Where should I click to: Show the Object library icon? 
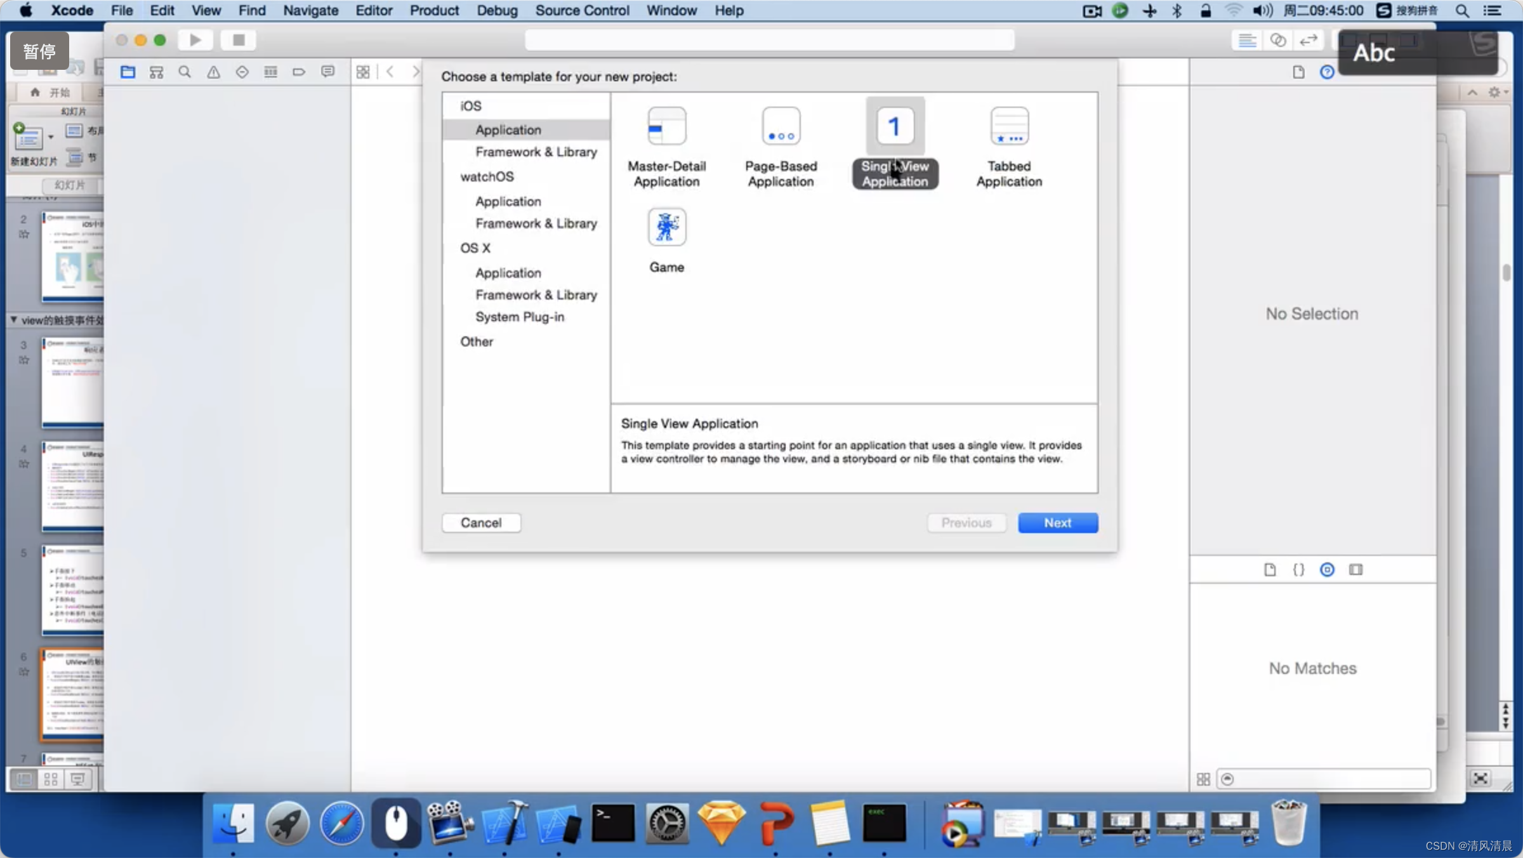pos(1327,569)
